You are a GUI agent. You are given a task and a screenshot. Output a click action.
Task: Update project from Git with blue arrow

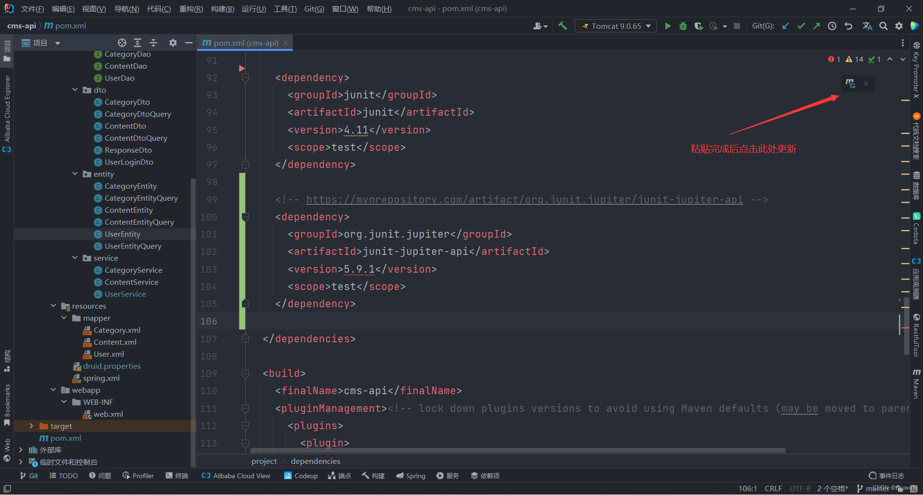[786, 26]
